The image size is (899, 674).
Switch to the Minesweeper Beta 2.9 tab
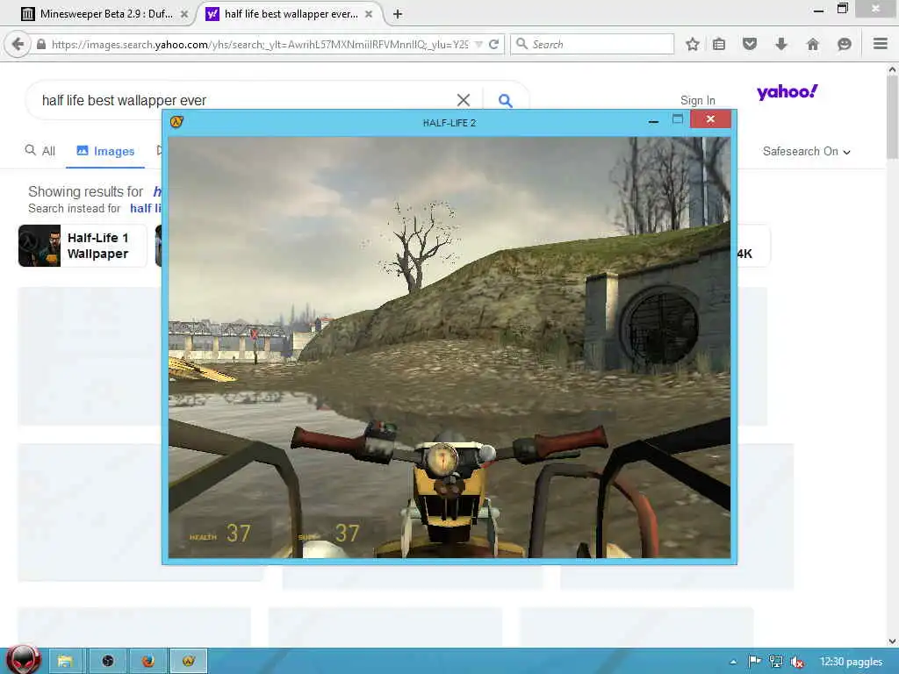click(105, 14)
